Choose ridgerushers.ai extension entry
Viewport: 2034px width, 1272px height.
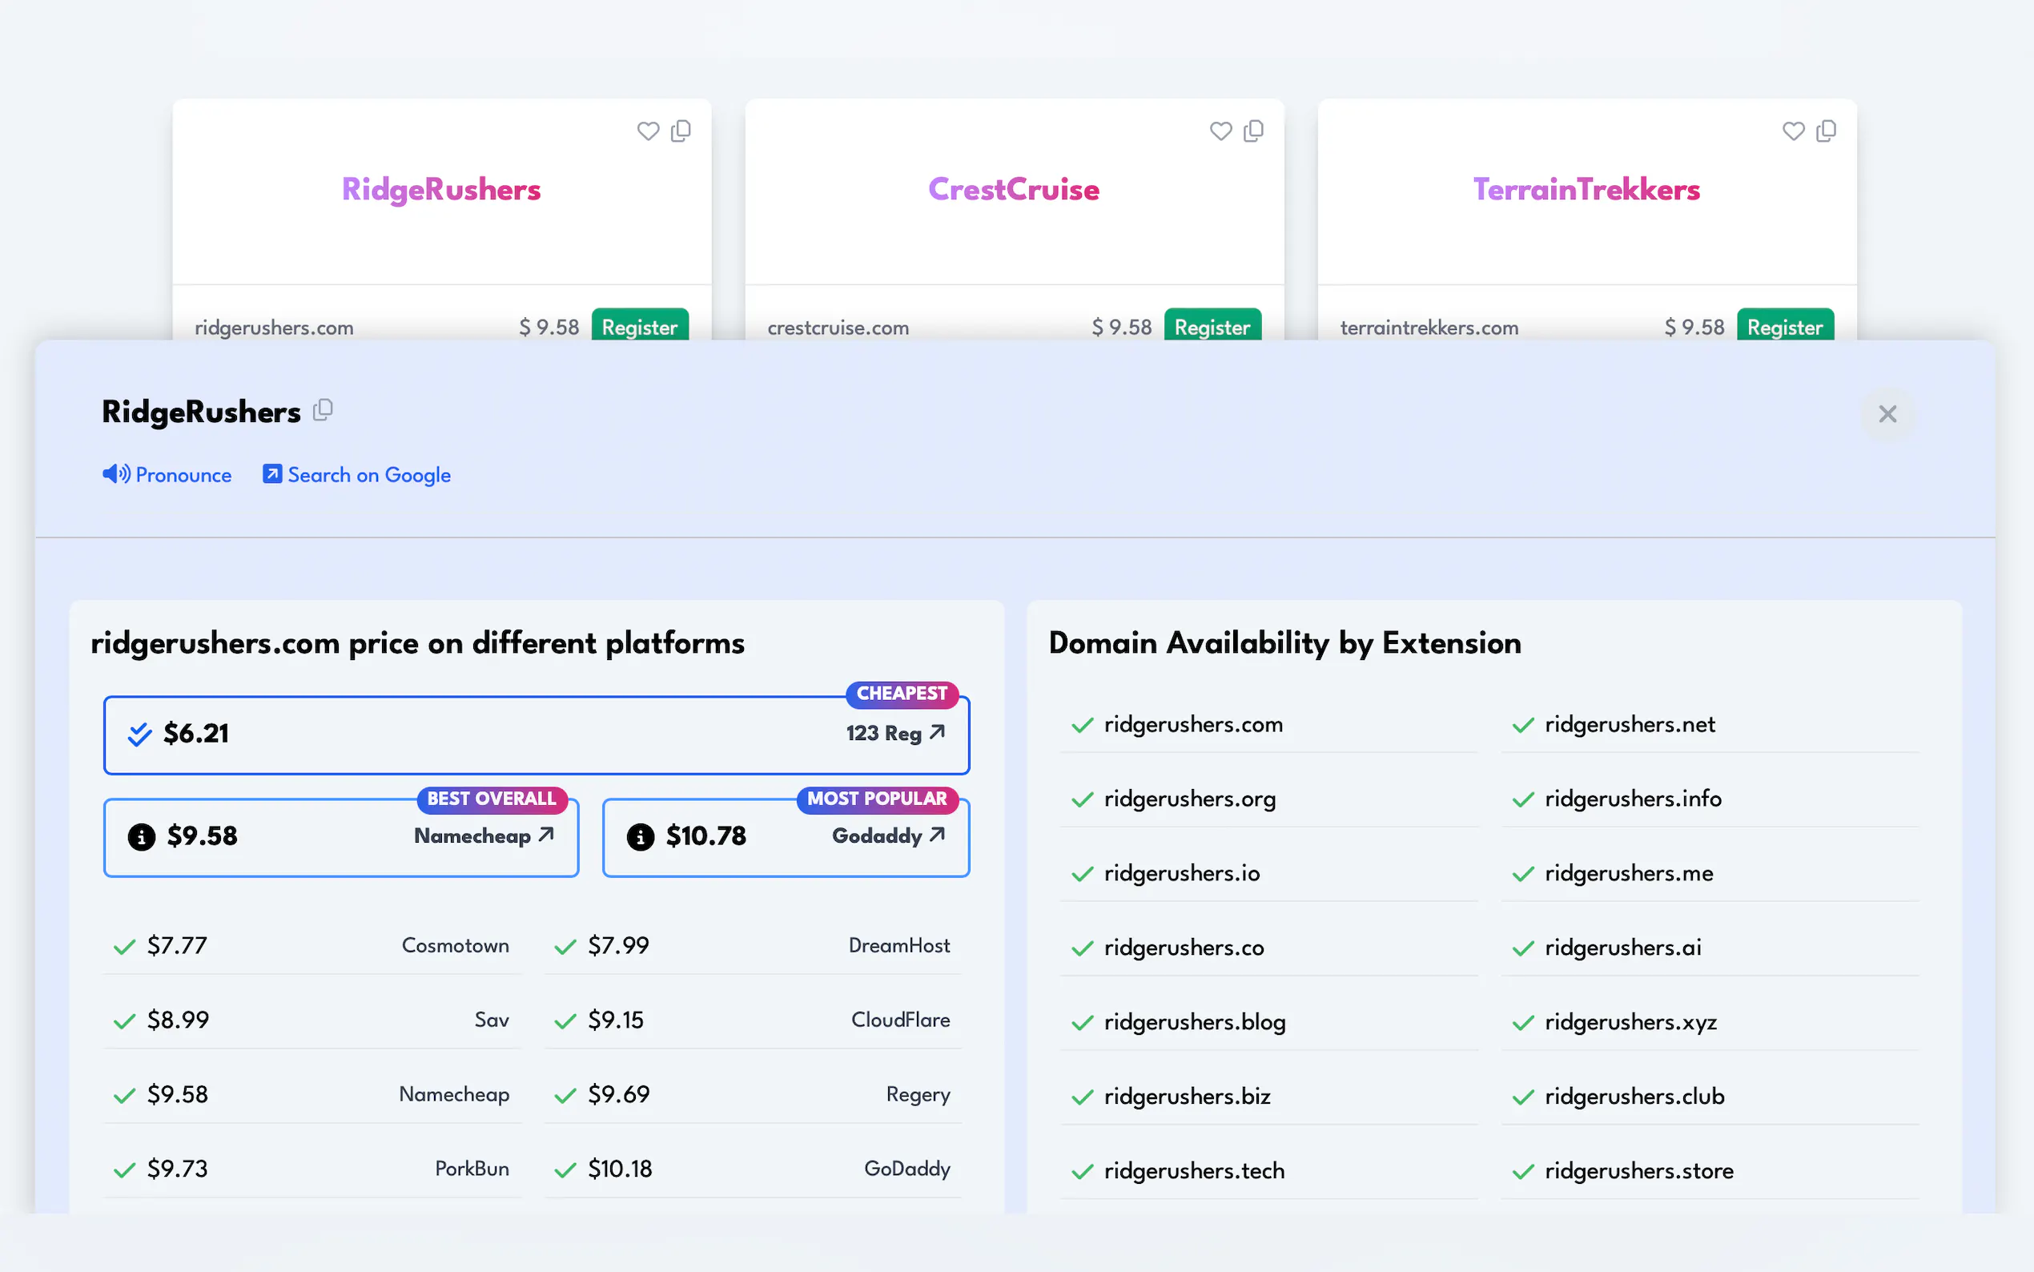coord(1623,948)
